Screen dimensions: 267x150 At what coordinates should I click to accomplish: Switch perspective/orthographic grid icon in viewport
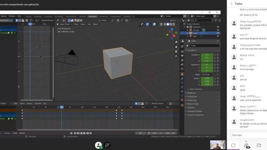[176, 56]
